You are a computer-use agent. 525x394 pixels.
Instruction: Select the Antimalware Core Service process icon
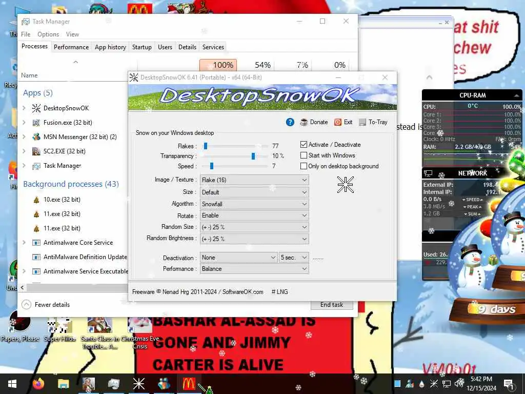(36, 243)
